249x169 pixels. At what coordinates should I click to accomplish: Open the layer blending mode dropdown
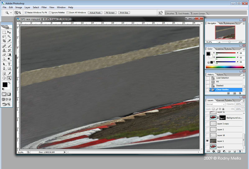pyautogui.click(x=215, y=104)
